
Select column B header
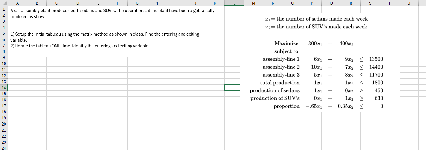37,3
